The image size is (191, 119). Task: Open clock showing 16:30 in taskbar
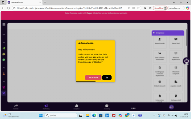(184, 116)
